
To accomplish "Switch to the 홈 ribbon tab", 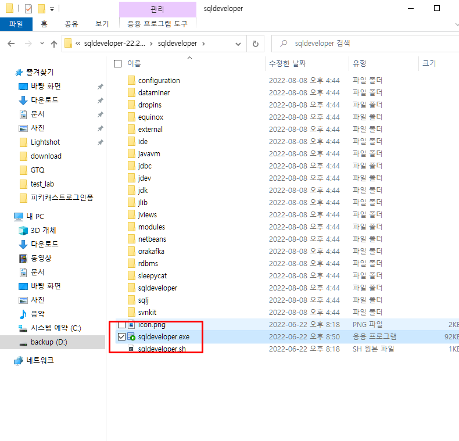I will point(44,24).
